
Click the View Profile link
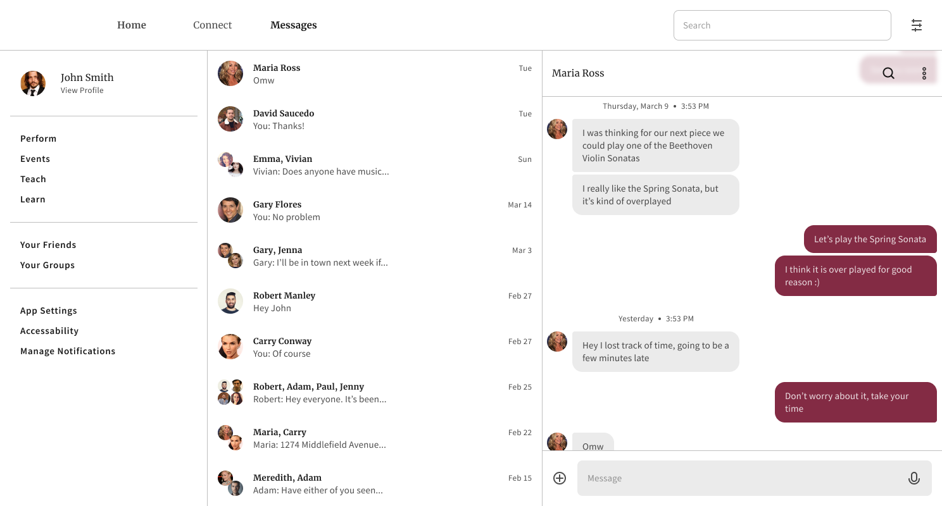coord(82,90)
